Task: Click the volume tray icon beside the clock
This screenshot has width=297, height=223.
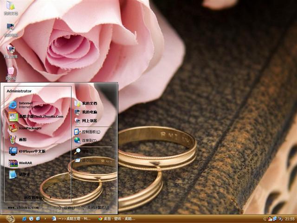Action: click(281, 219)
